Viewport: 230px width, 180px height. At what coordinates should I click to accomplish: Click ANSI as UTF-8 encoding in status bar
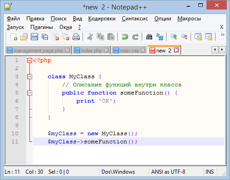(x=168, y=172)
